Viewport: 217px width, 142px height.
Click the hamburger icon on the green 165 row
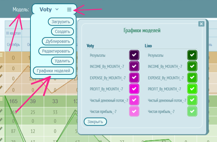(x=1, y=98)
